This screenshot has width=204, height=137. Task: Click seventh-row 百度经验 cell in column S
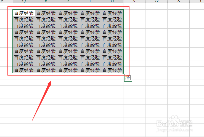68,51
